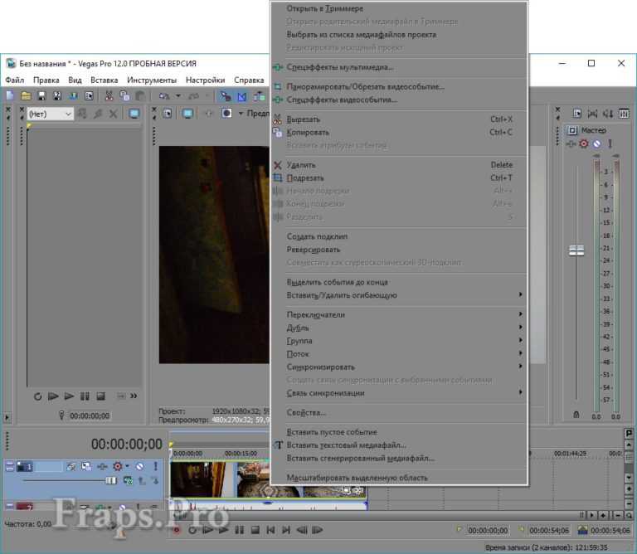This screenshot has height=554, width=637.
Task: Open video preview external monitor icon
Action: pos(187,114)
